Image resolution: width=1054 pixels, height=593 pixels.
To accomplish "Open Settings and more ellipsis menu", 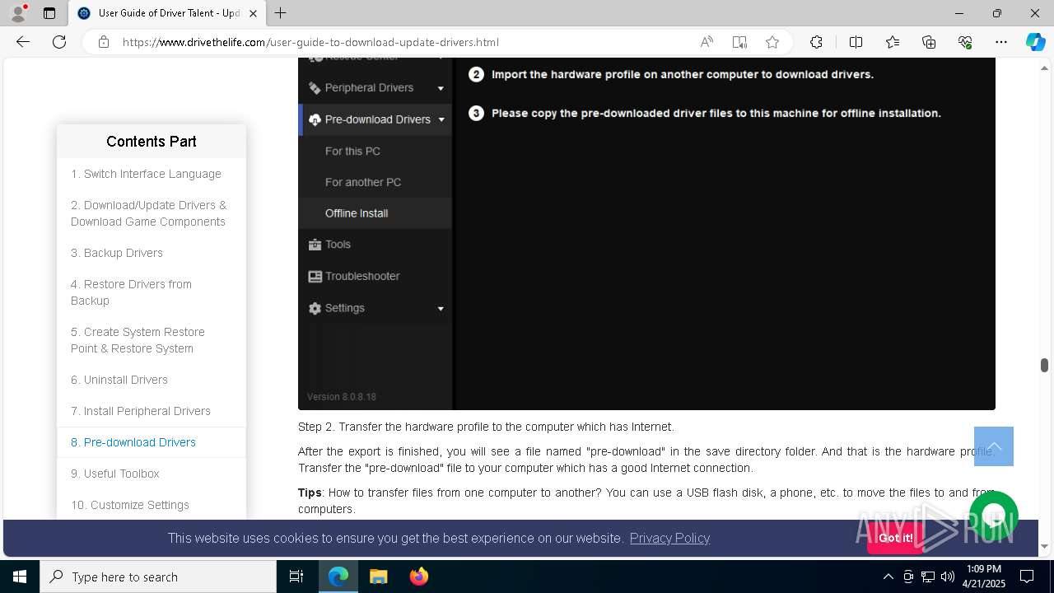I will pos(1001,42).
